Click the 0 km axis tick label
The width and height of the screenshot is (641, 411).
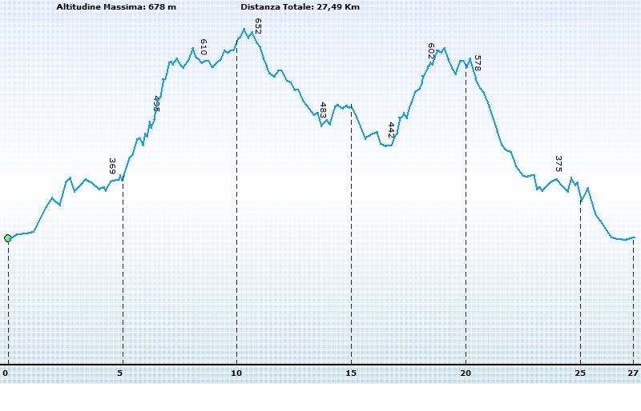coord(6,373)
